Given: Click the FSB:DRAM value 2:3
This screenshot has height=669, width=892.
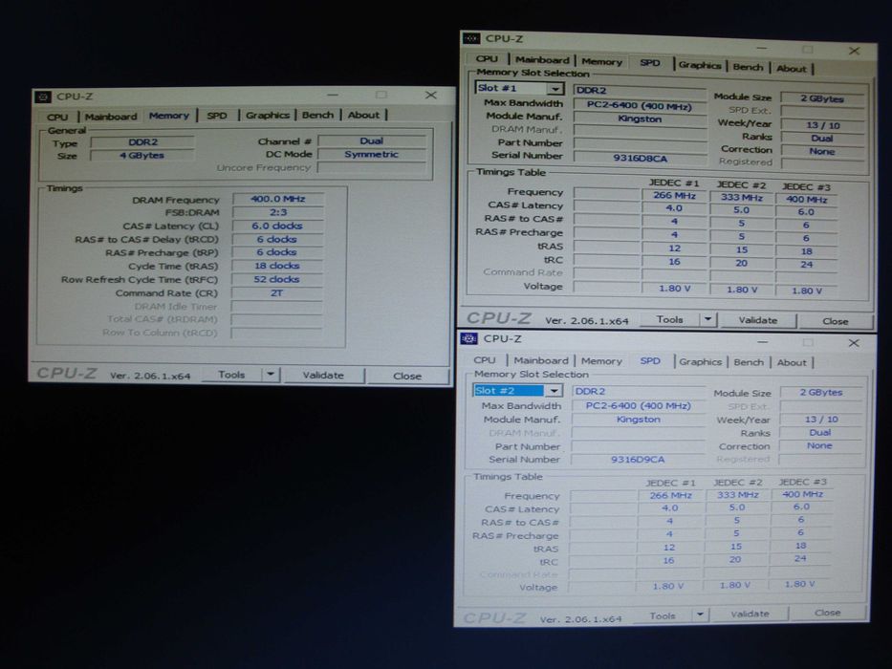Looking at the screenshot, I should (277, 212).
